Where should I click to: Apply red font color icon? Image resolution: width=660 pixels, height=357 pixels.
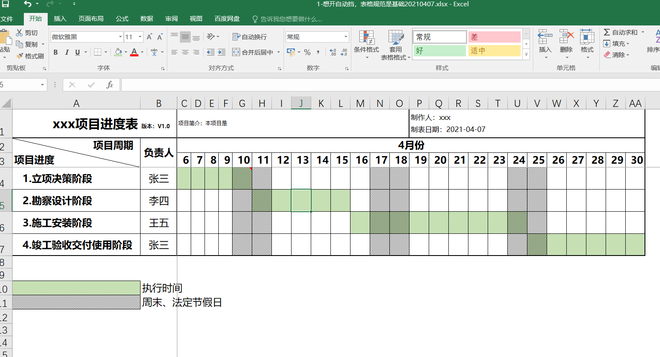point(134,52)
